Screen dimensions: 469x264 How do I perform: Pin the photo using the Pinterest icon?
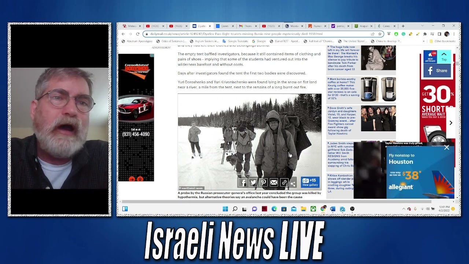[x=263, y=183]
